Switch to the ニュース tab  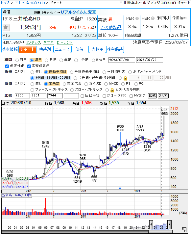(62, 49)
